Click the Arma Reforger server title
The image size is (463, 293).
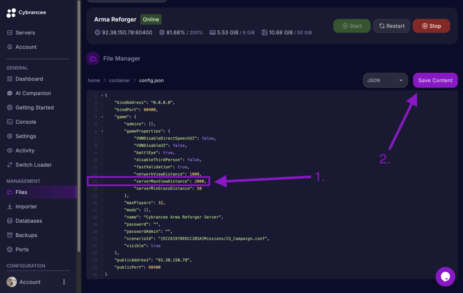[x=115, y=19]
